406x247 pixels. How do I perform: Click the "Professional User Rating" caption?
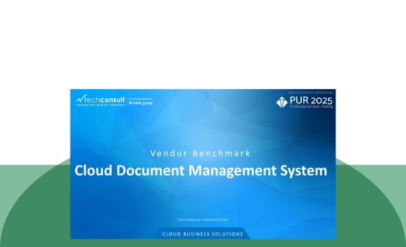311,106
